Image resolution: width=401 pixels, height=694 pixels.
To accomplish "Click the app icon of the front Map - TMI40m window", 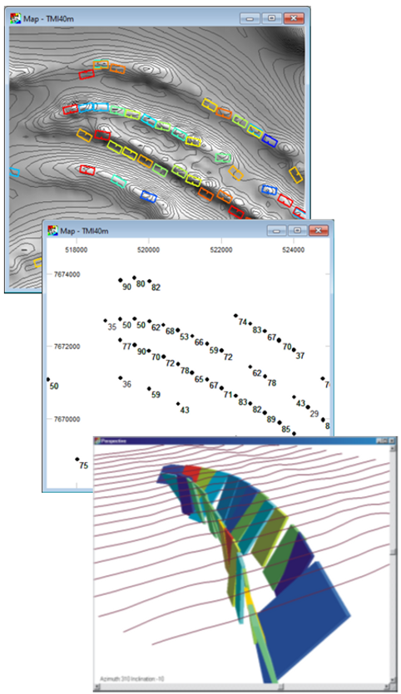I will [53, 230].
